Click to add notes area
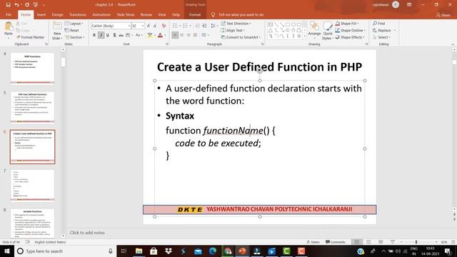The height and width of the screenshot is (257, 457). pyautogui.click(x=87, y=233)
